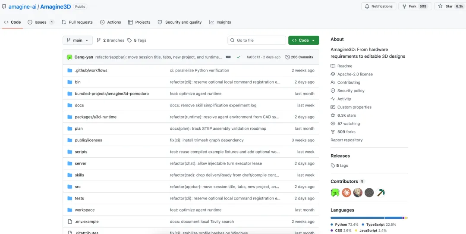Click the pickaxe contributor avatar
Viewport: 466px width, 234px height.
(x=381, y=193)
